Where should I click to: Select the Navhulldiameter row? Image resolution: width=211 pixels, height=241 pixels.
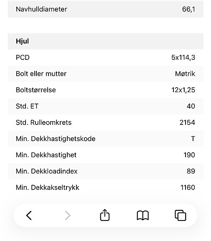105,9
